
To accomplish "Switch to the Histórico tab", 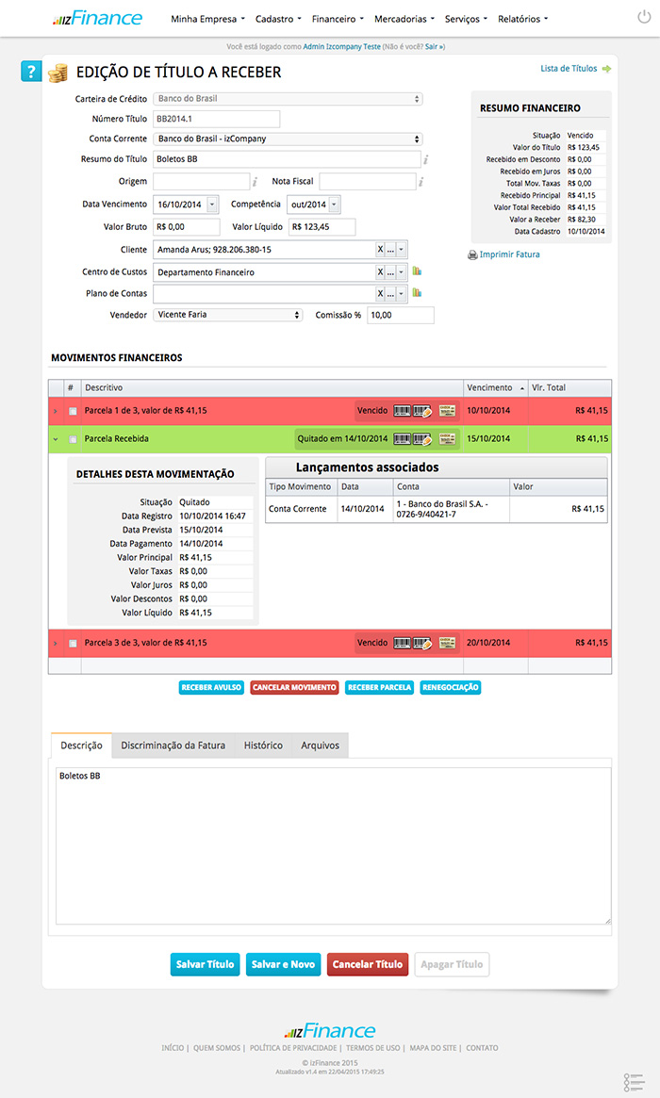I will tap(263, 746).
